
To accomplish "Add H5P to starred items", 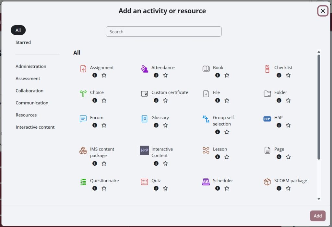I will coord(288,125).
